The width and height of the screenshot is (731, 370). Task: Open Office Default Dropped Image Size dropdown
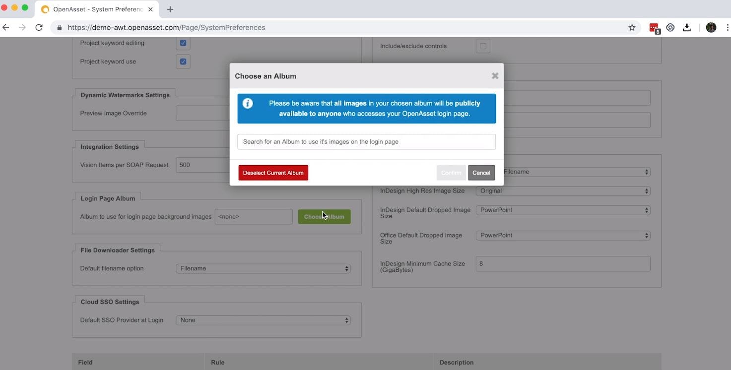coord(563,235)
